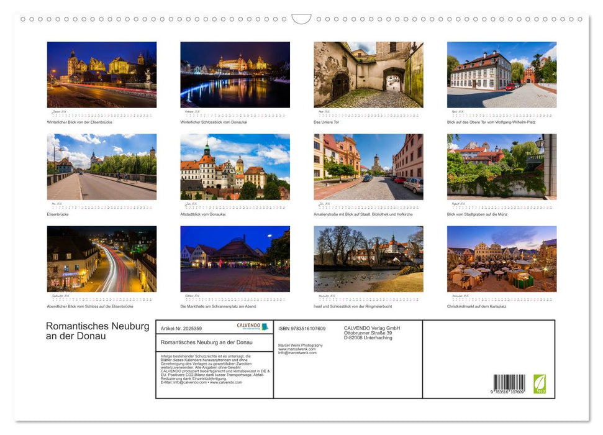Image resolution: width=603 pixels, height=435 pixels.
Task: Click the Das Untere Tor gate image
Action: (x=368, y=75)
